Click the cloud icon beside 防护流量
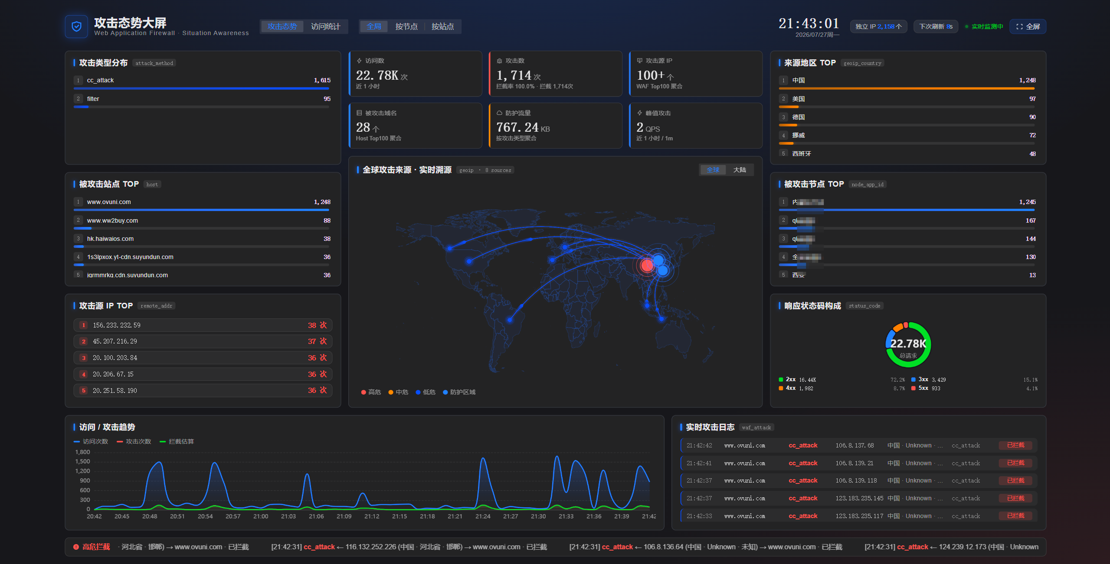Viewport: 1110px width, 564px height. pyautogui.click(x=499, y=113)
